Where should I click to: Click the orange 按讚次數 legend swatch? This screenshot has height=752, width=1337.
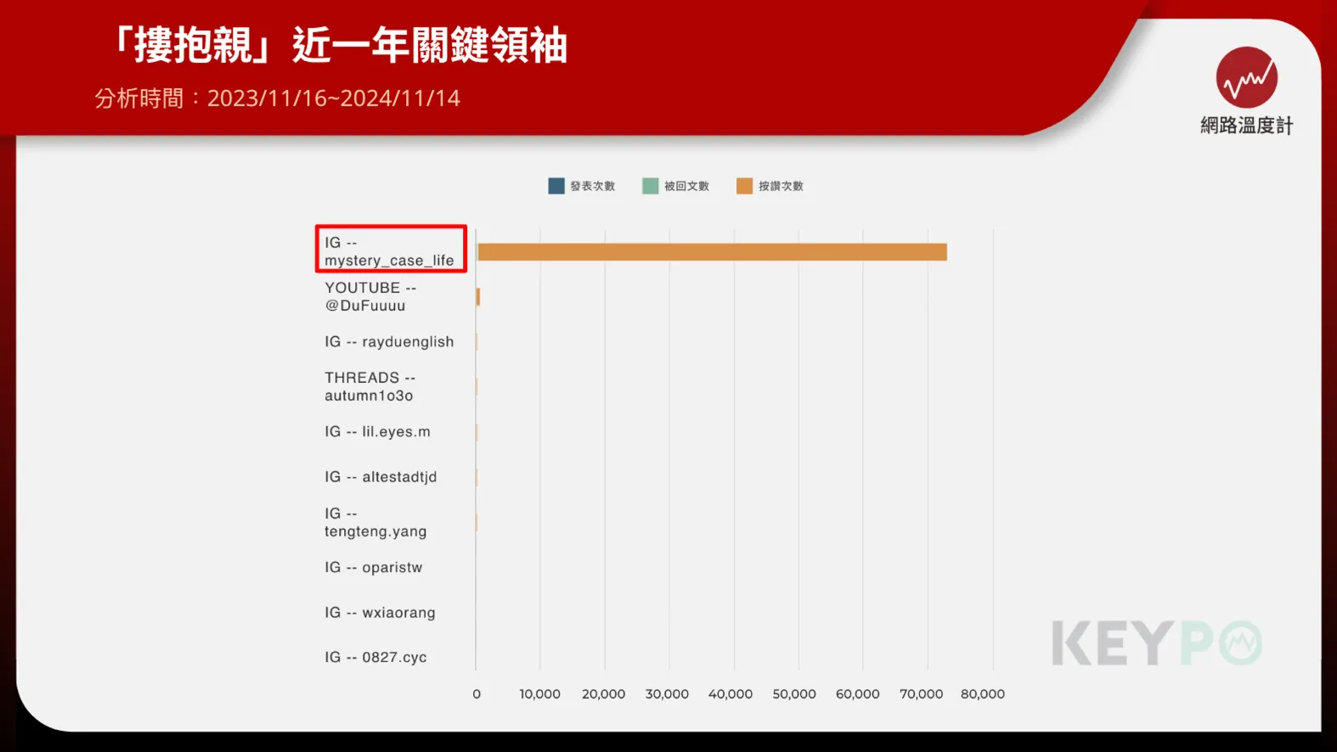(x=744, y=186)
